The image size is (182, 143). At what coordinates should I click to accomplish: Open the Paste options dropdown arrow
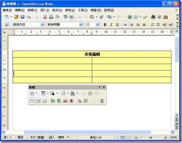(x=96, y=17)
